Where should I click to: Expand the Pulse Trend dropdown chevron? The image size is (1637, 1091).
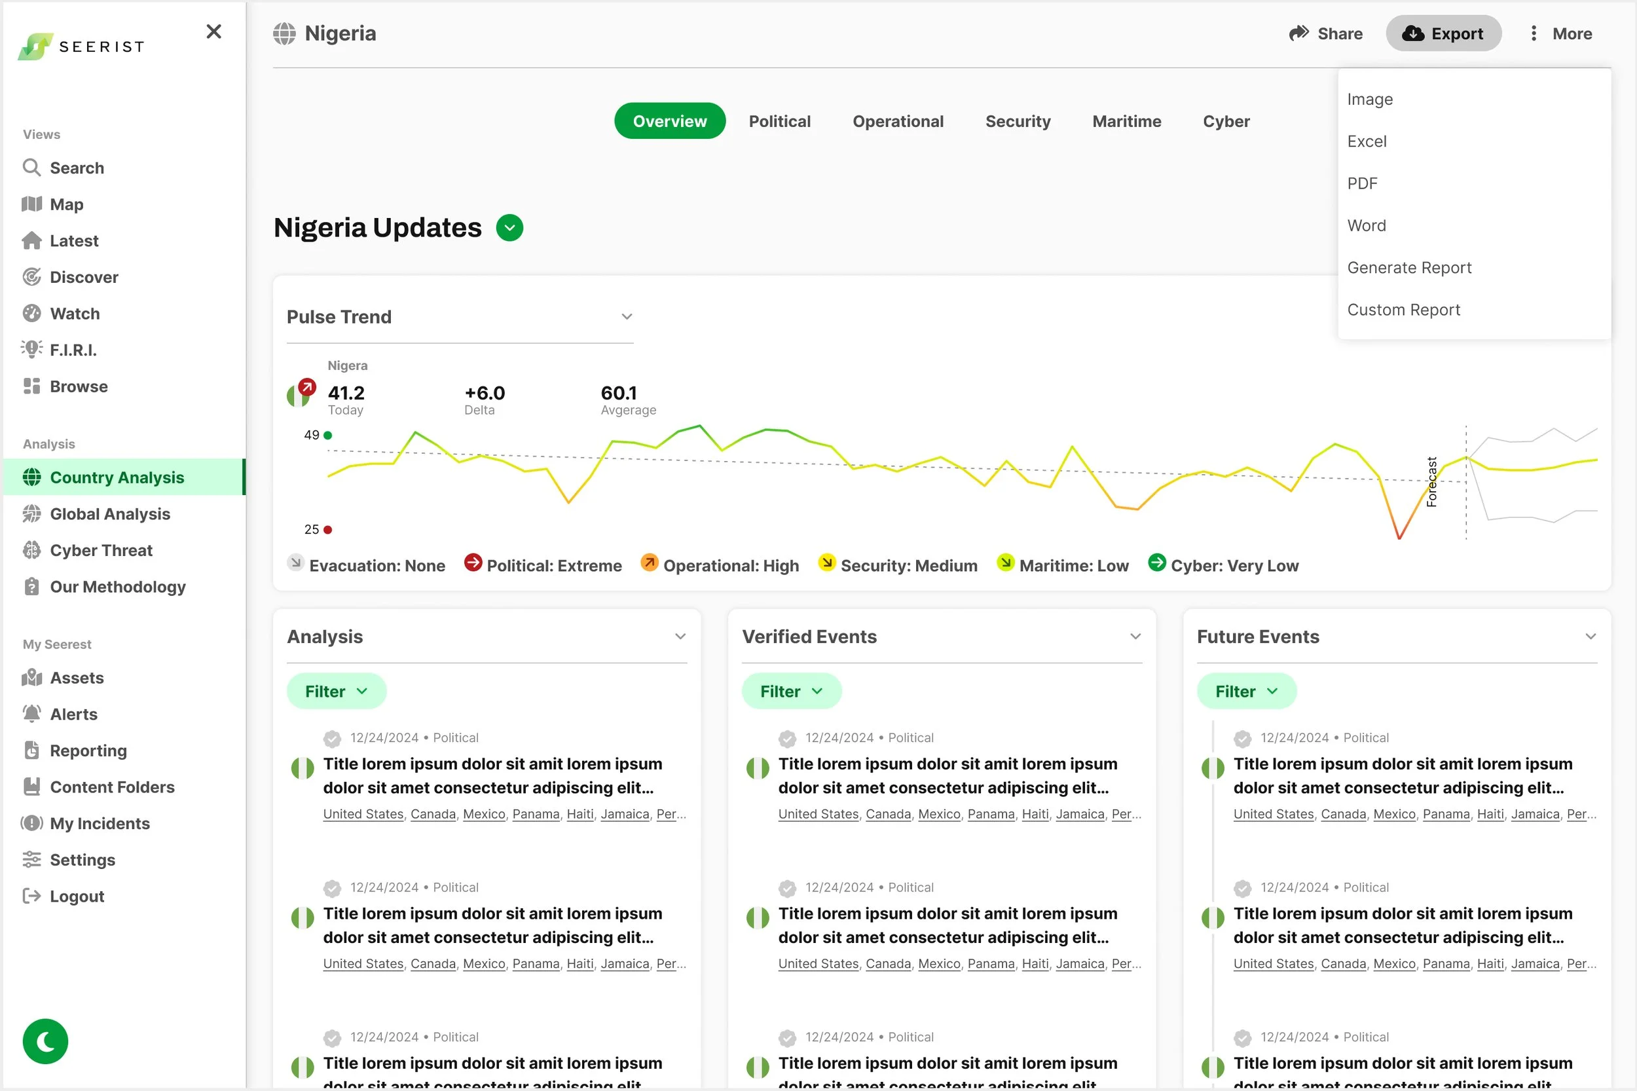[626, 316]
